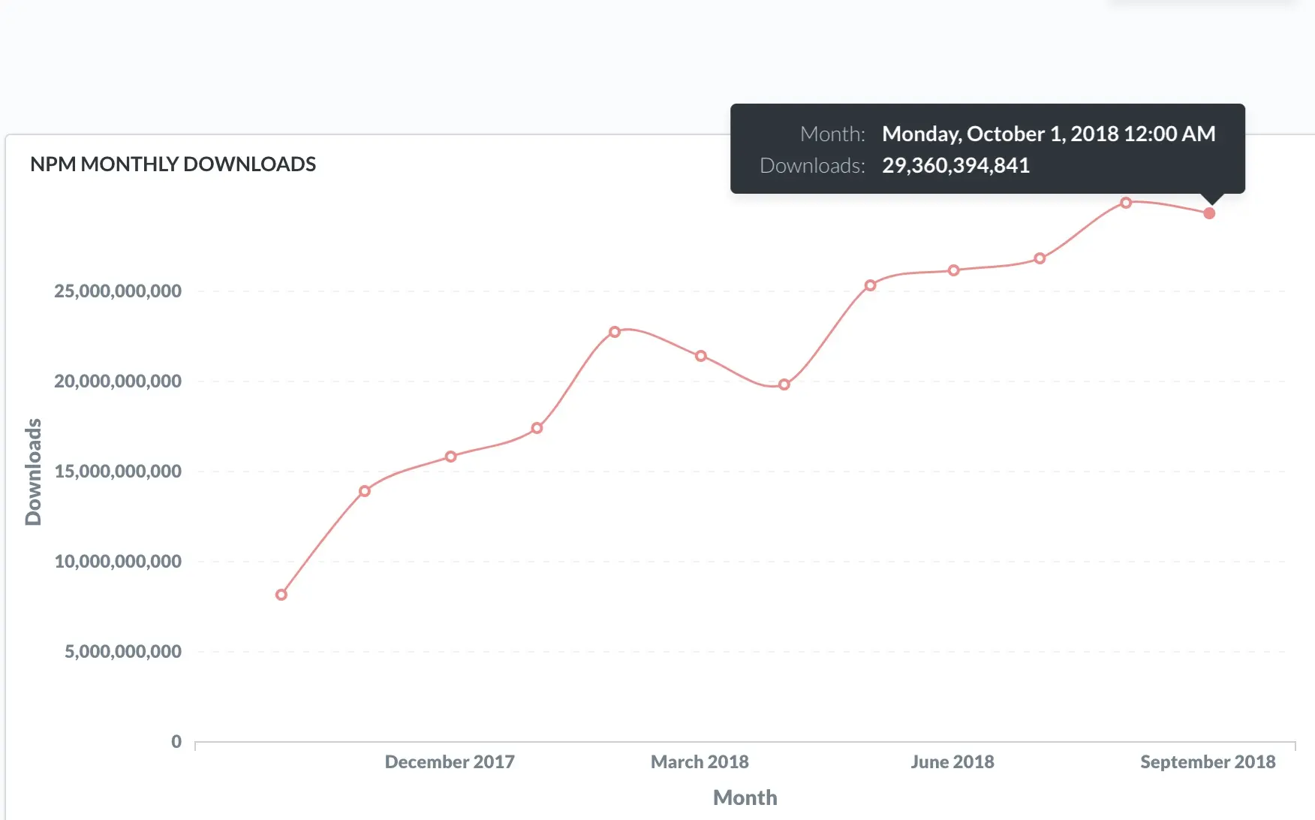Select the data point above the December 2017 label

point(450,457)
